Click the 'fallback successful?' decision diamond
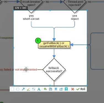This screenshot has height=103, width=104. point(54,70)
